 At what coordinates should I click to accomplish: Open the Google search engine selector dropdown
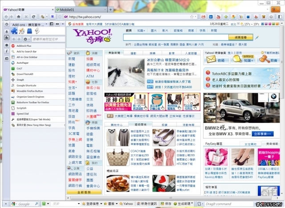point(14,204)
